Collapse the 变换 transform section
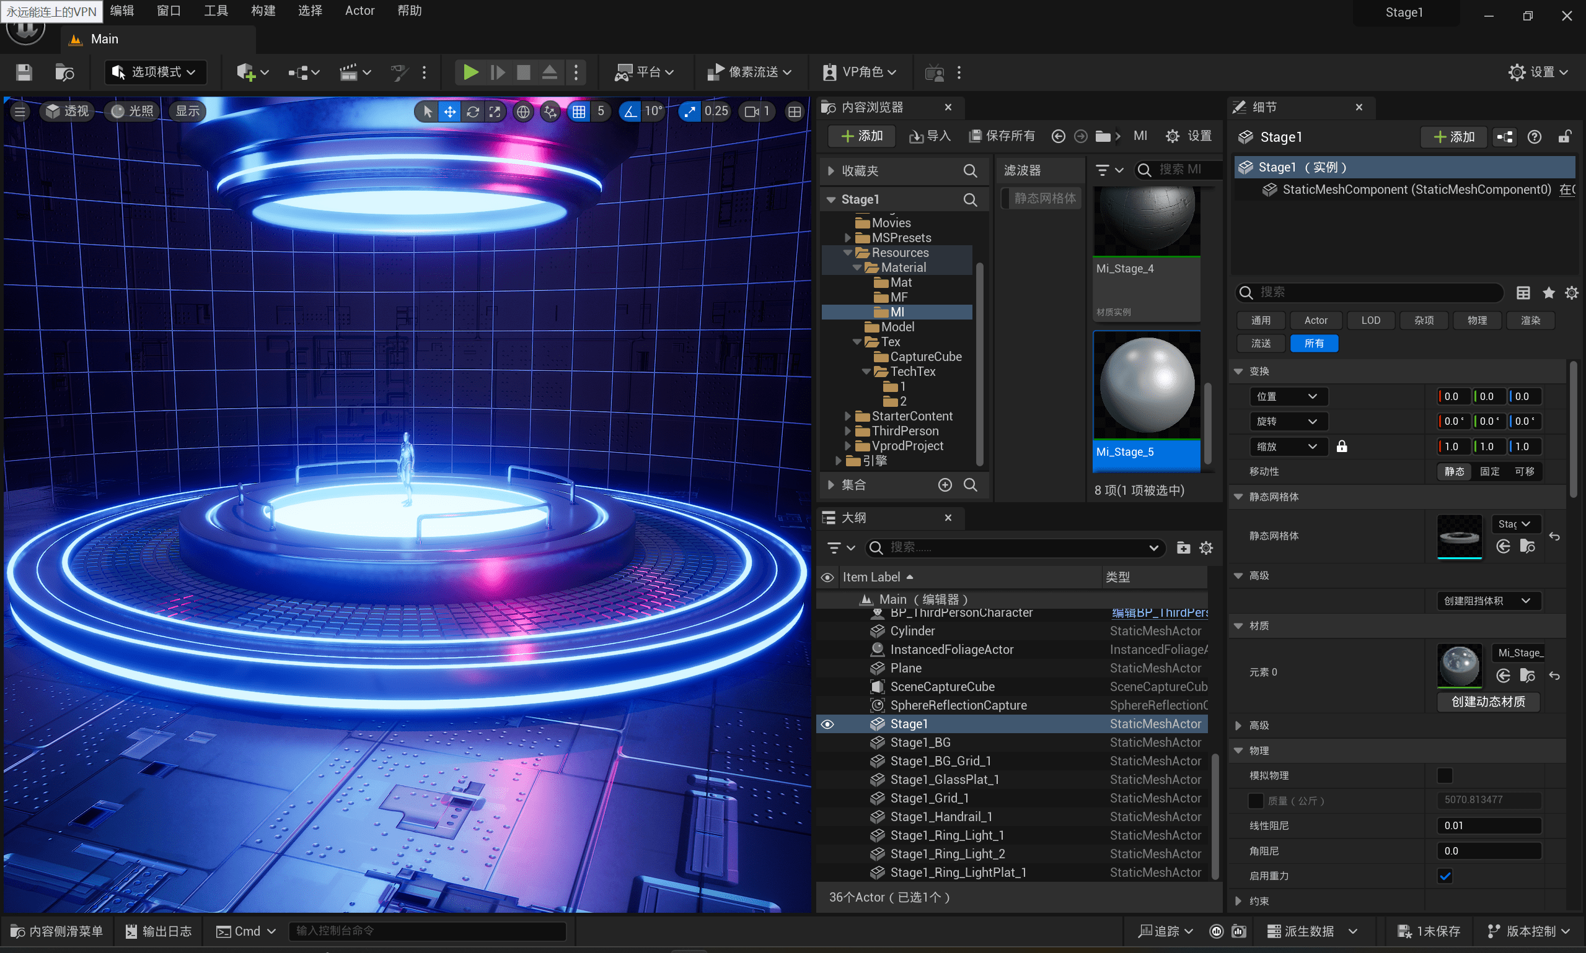 pyautogui.click(x=1238, y=371)
